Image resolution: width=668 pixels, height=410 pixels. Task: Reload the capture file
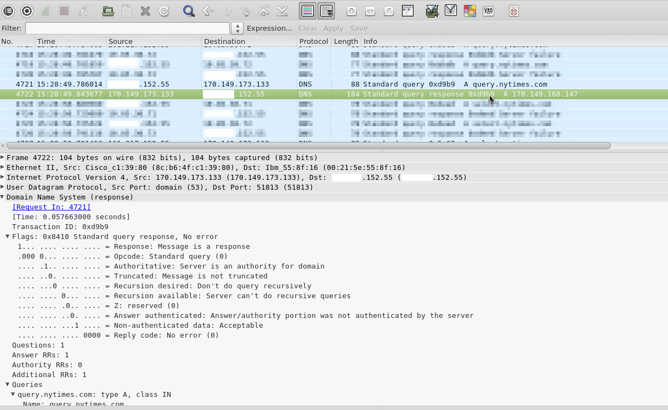pos(164,10)
